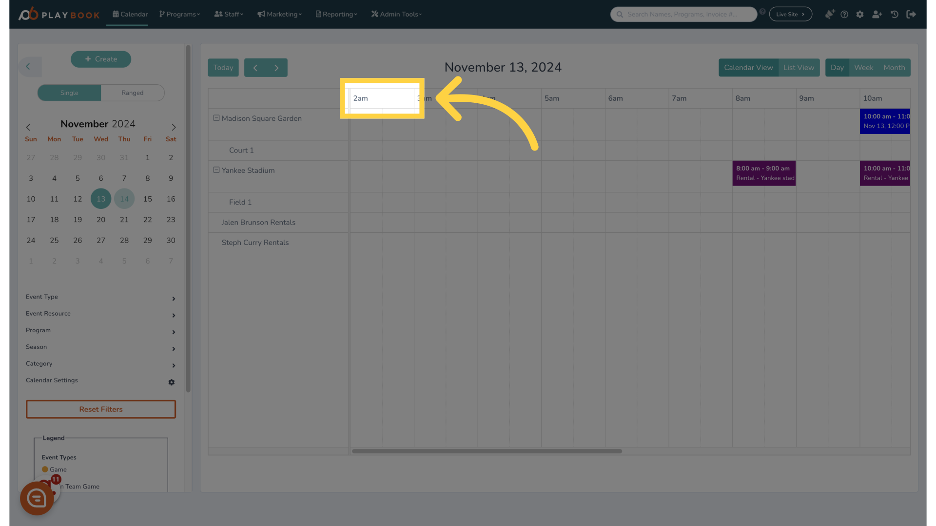936x526 pixels.
Task: Open the Admin Tools wrench icon
Action: [x=375, y=14]
